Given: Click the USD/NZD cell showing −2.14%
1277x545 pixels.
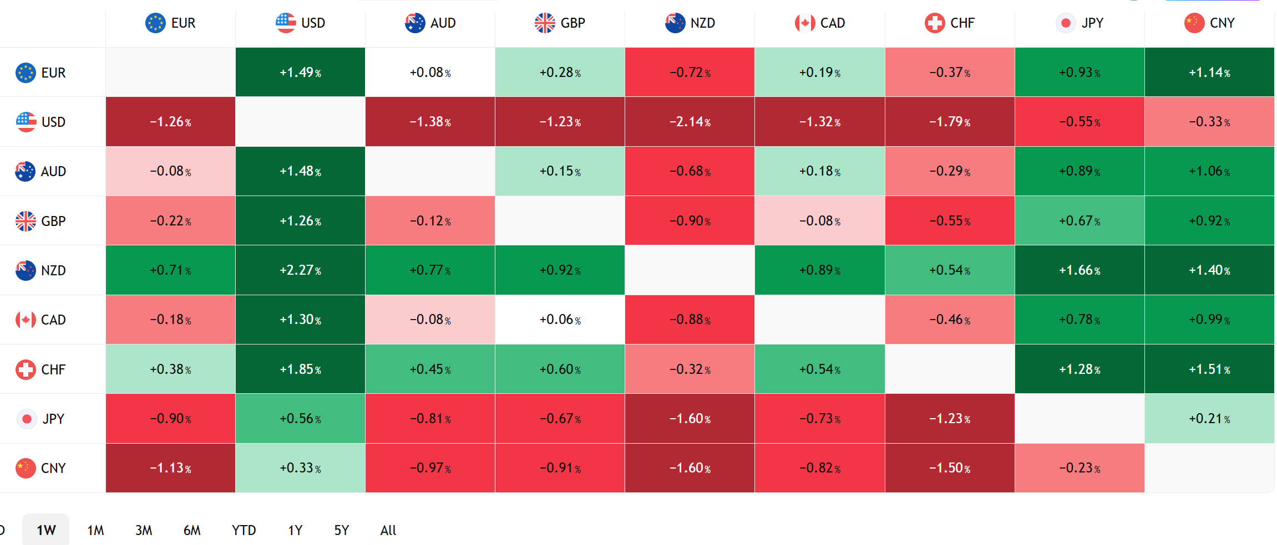Looking at the screenshot, I should coord(690,122).
